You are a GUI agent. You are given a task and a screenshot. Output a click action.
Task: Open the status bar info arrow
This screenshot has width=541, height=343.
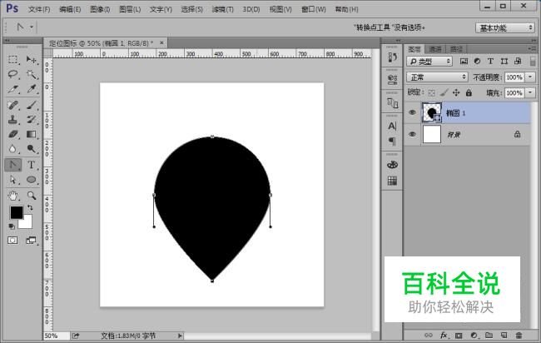180,336
